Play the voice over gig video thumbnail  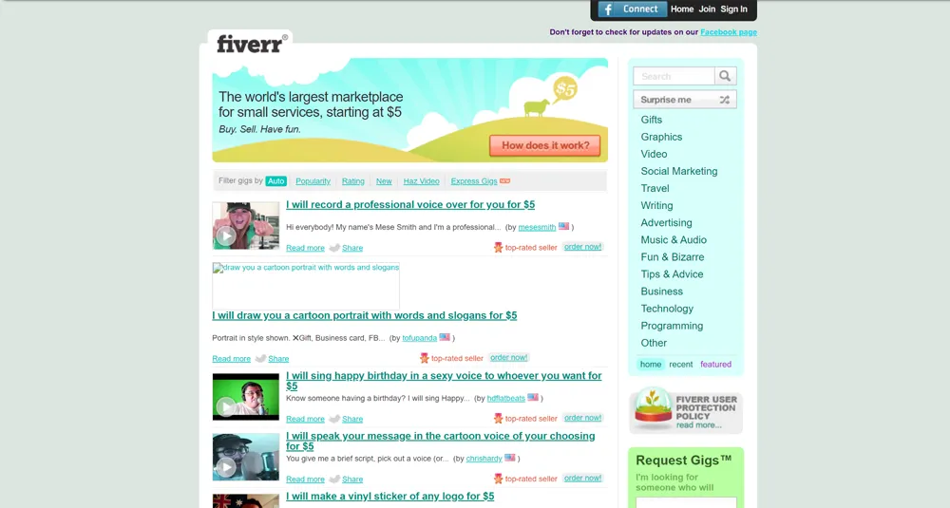click(x=245, y=226)
